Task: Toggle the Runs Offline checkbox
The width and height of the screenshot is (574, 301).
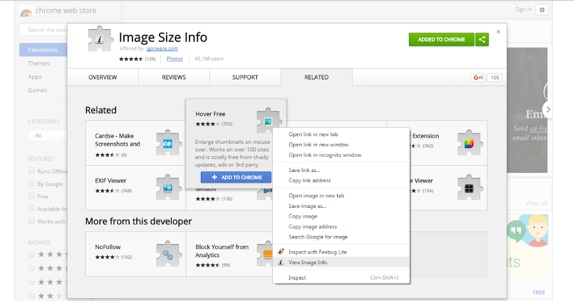Action: coord(32,171)
